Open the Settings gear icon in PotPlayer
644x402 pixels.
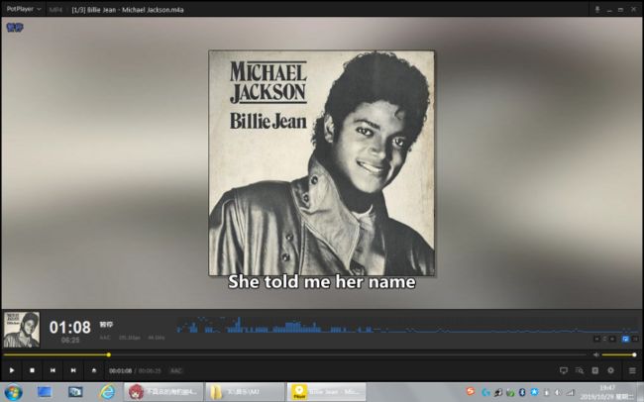[x=610, y=370]
